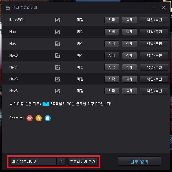Share via the blue QQ penguin icon

click(x=48, y=118)
